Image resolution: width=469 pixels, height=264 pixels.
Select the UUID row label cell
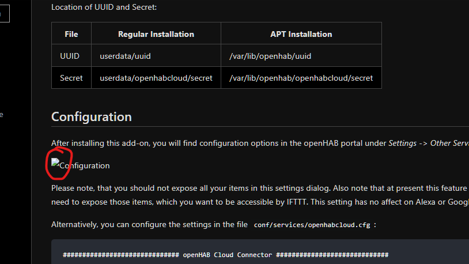[70, 56]
